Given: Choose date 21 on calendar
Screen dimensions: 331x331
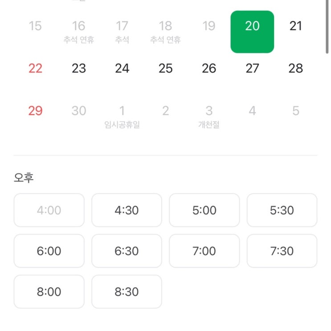Looking at the screenshot, I should point(296,26).
